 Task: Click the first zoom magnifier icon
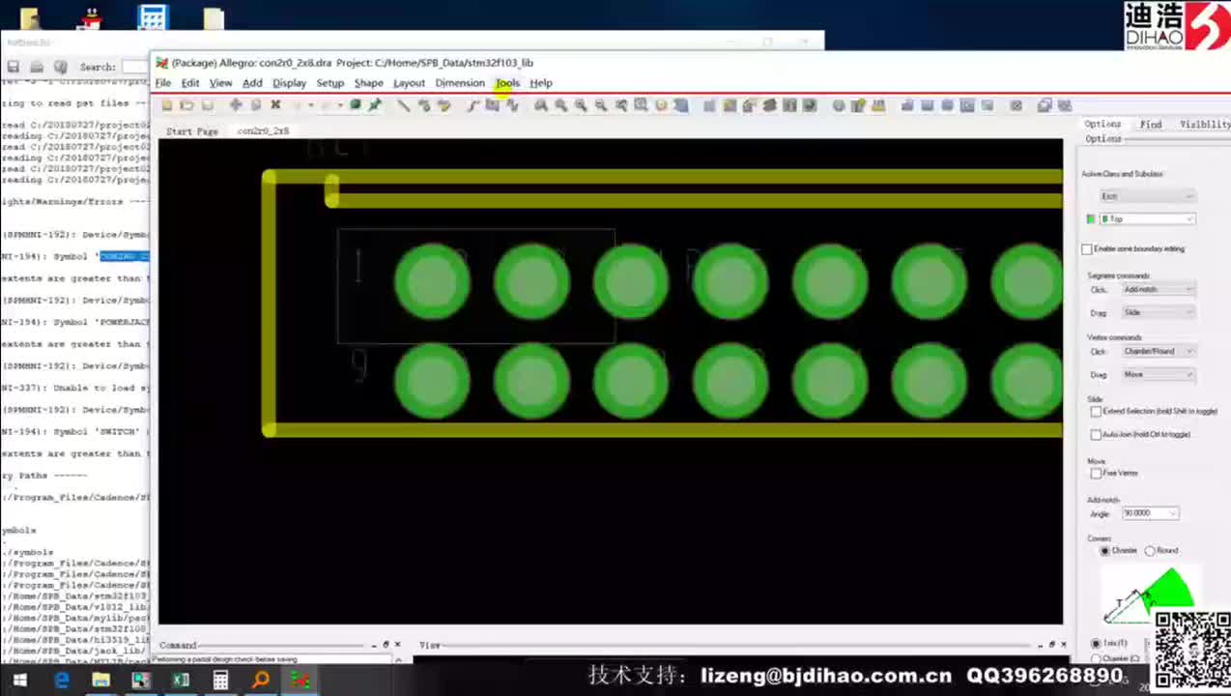pos(541,105)
